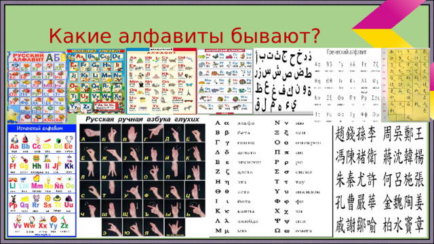
Task: Click the "лямбда" row in Greek table
Action: [x=237, y=221]
